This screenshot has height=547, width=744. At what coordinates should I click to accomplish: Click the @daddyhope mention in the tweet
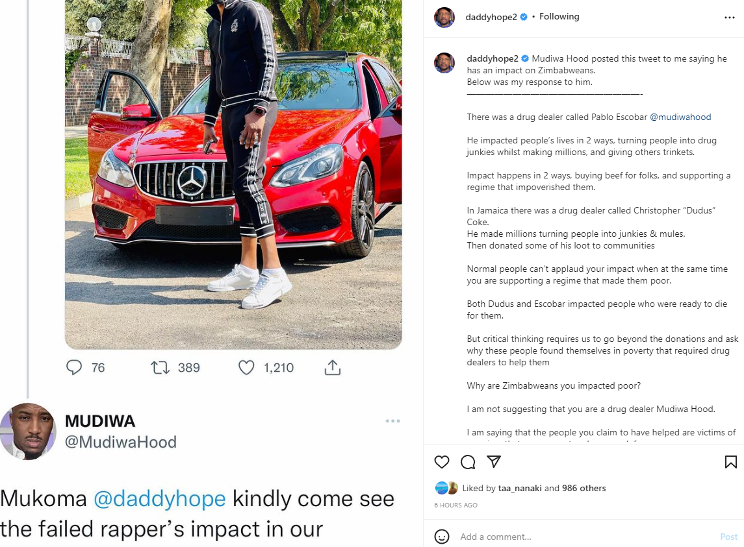[159, 498]
